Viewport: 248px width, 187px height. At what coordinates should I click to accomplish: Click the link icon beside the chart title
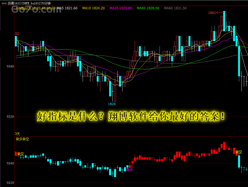[4, 3]
